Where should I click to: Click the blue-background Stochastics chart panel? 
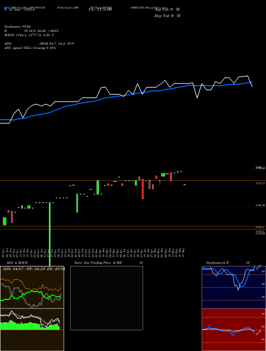point(234,287)
